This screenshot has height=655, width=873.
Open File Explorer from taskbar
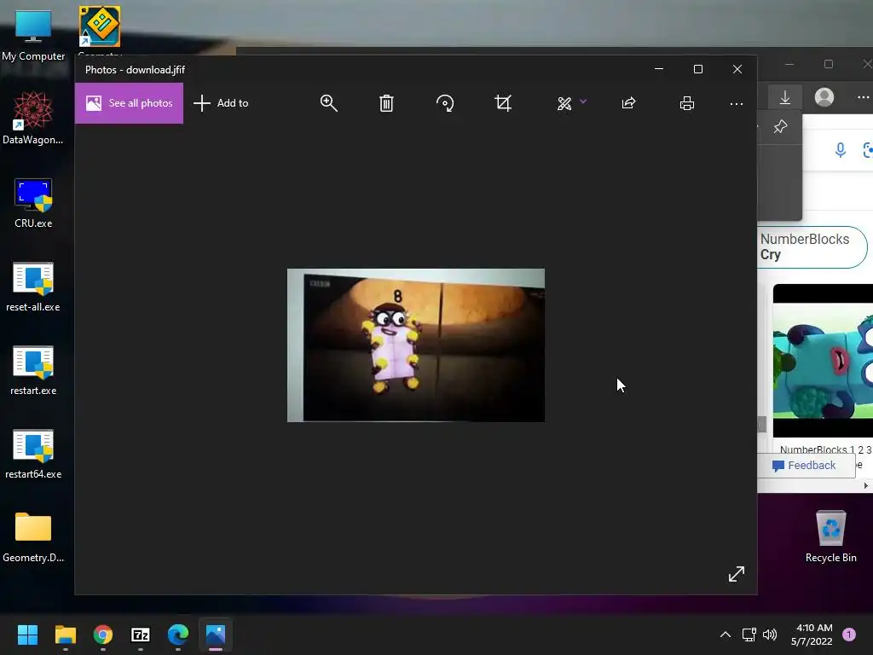click(65, 635)
